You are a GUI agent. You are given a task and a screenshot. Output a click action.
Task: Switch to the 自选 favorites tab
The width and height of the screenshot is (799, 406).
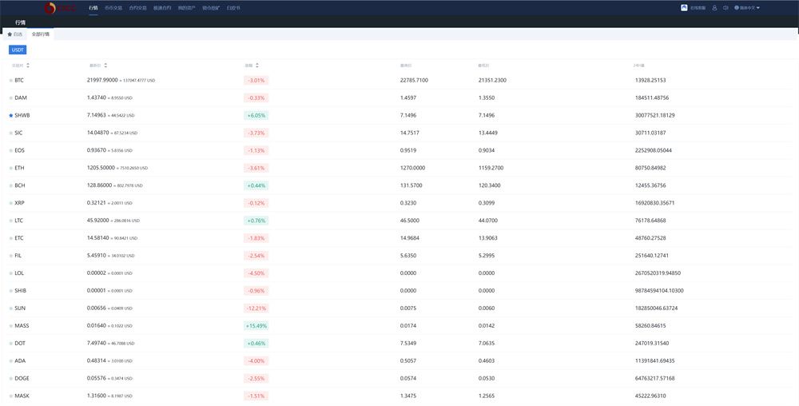coord(14,34)
